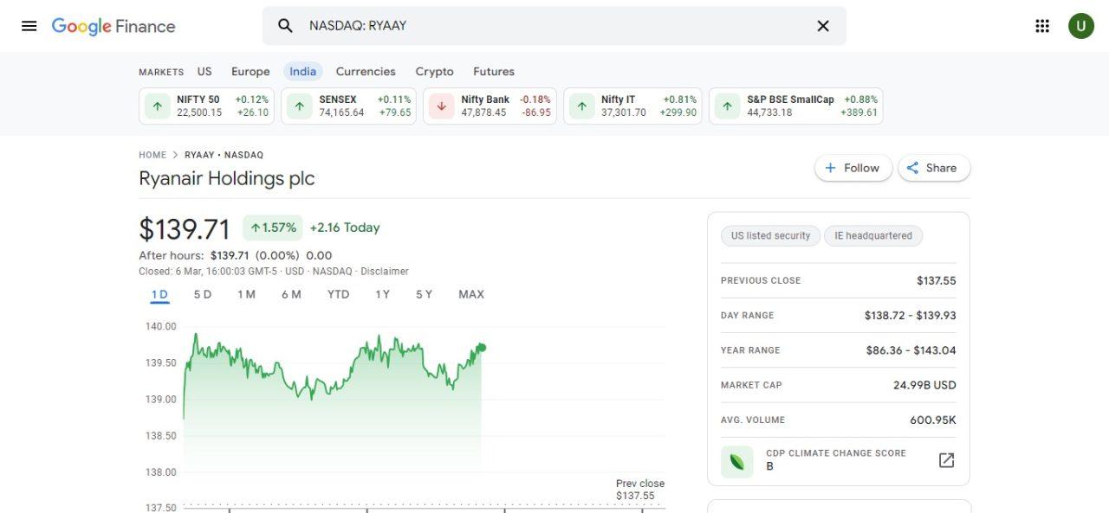Click the PREVIOUS CLOSE label
The image size is (1109, 513).
tap(761, 280)
